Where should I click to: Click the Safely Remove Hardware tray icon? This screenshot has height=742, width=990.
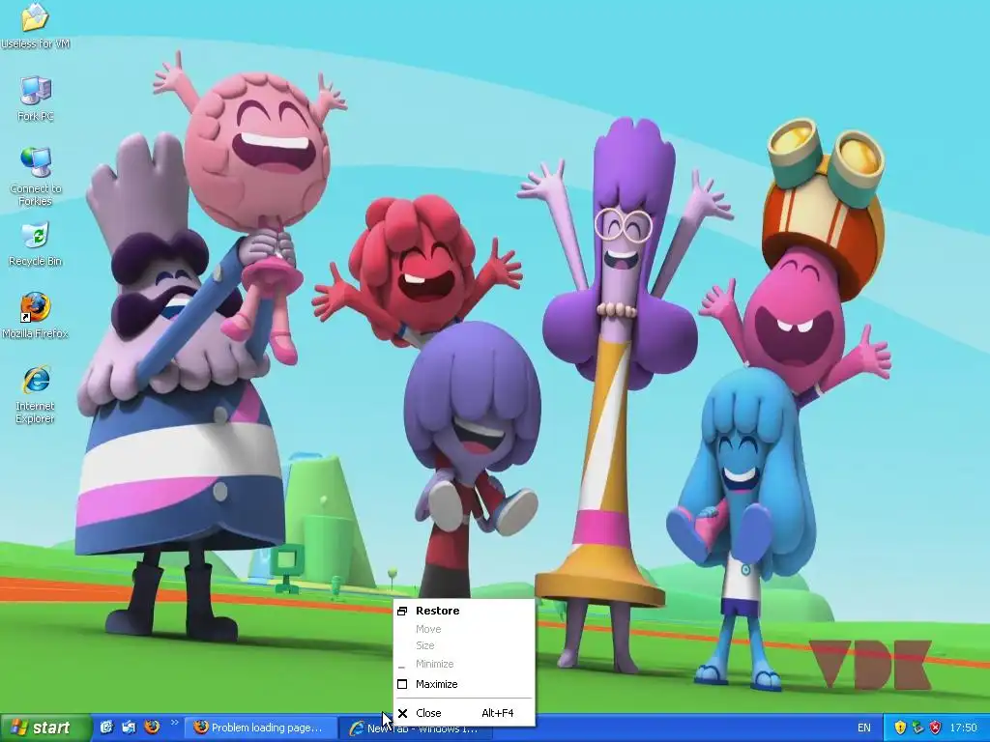pyautogui.click(x=917, y=728)
